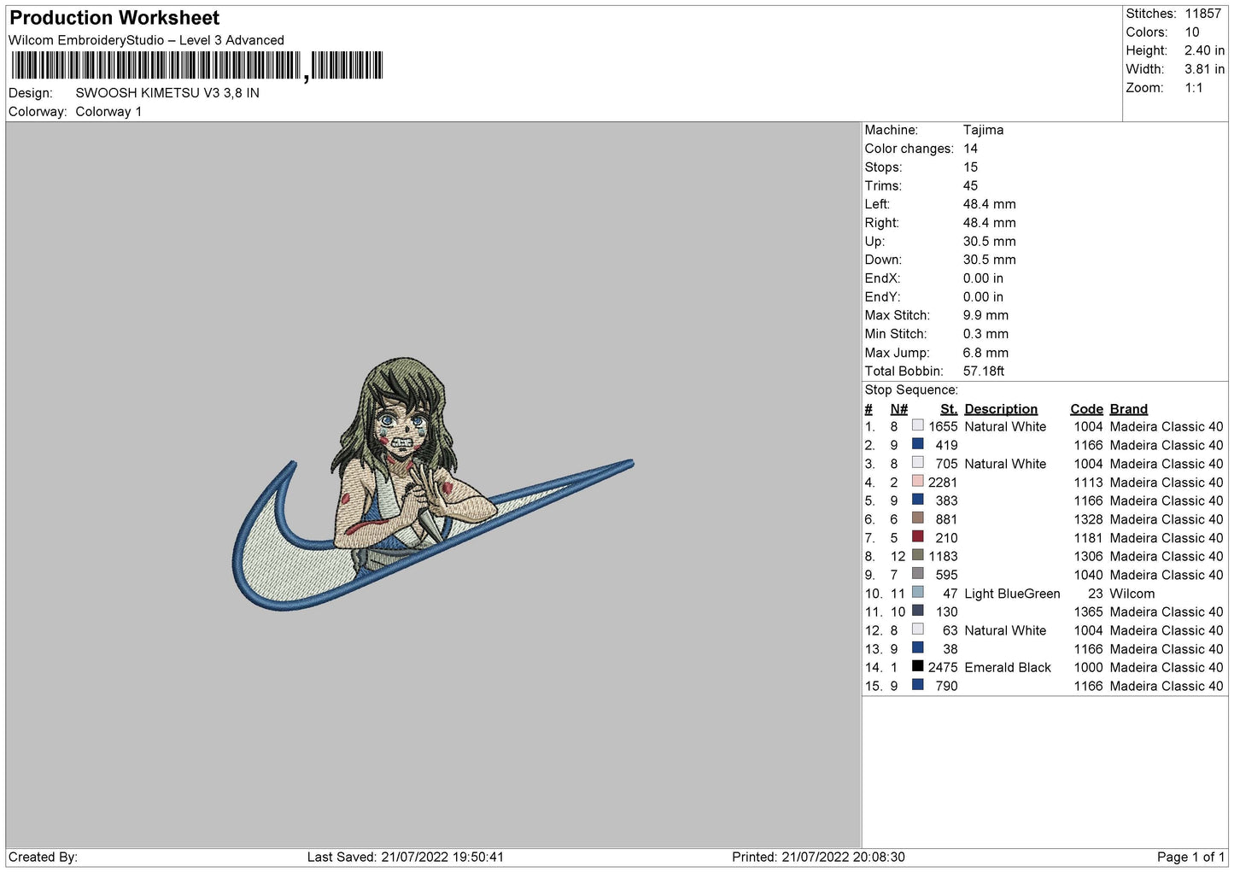Click design name 'SWOOSH KIMETSU V3 3,8 IN'
Viewport: 1234px width, 872px height.
click(x=167, y=93)
